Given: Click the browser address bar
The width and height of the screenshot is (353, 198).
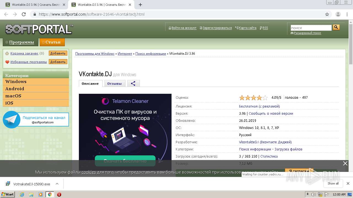Looking at the screenshot, I should [x=176, y=14].
